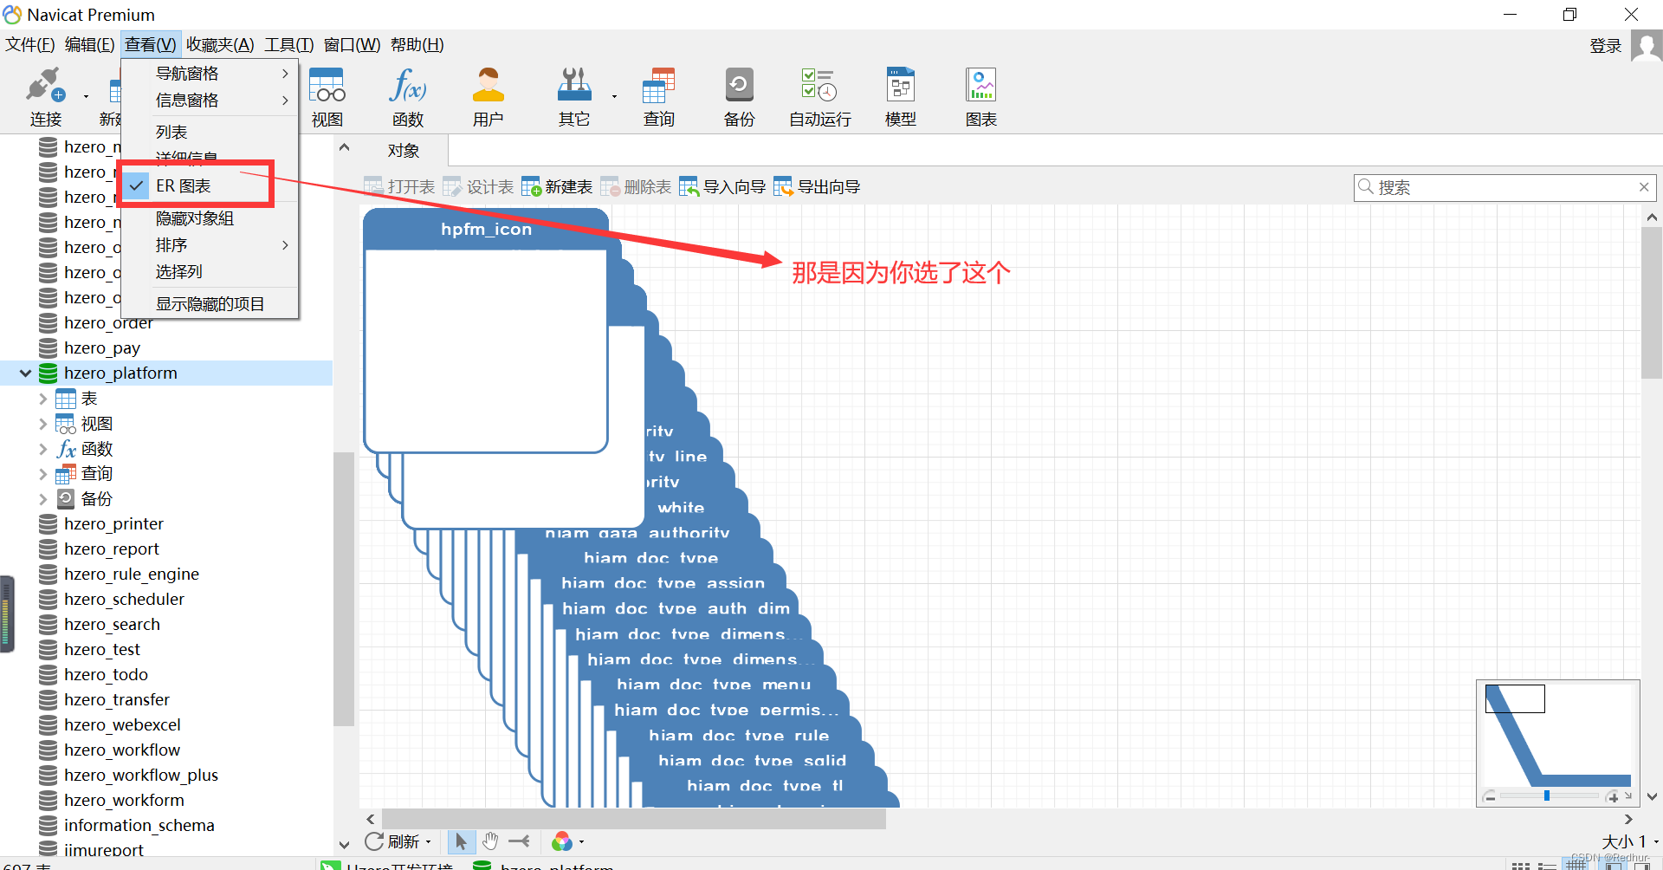Viewport: 1663px width, 870px height.
Task: Open the 编辑(E) menu
Action: 90,45
